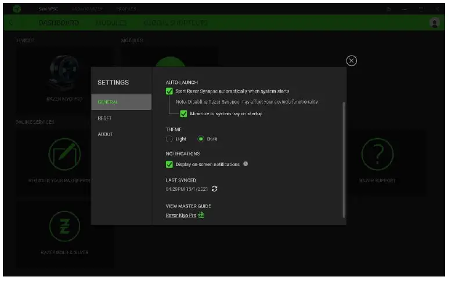Open the Broadcaster top menu item

87,9
